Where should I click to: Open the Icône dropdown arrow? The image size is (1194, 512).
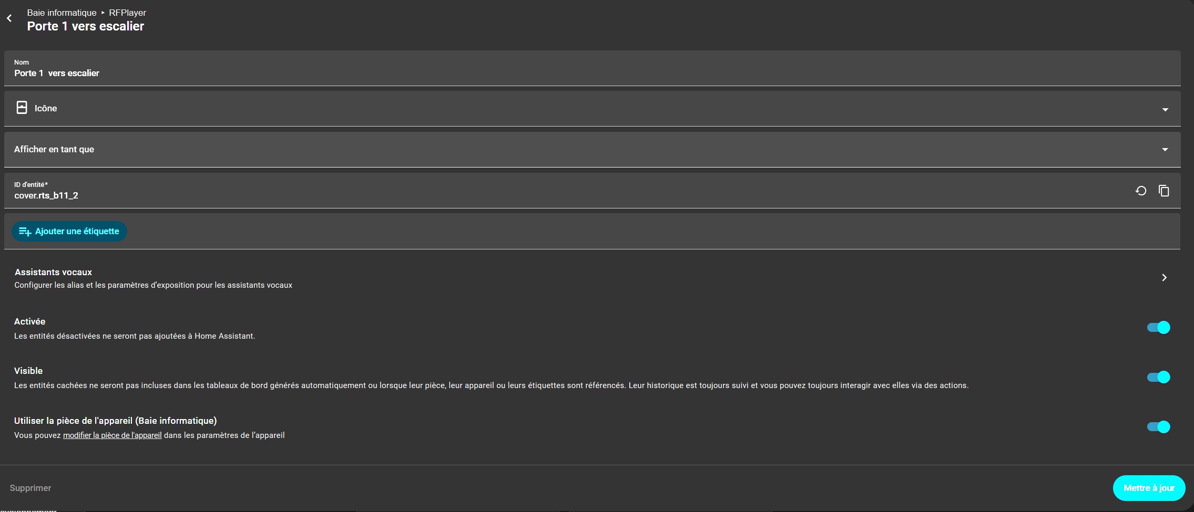point(1165,109)
